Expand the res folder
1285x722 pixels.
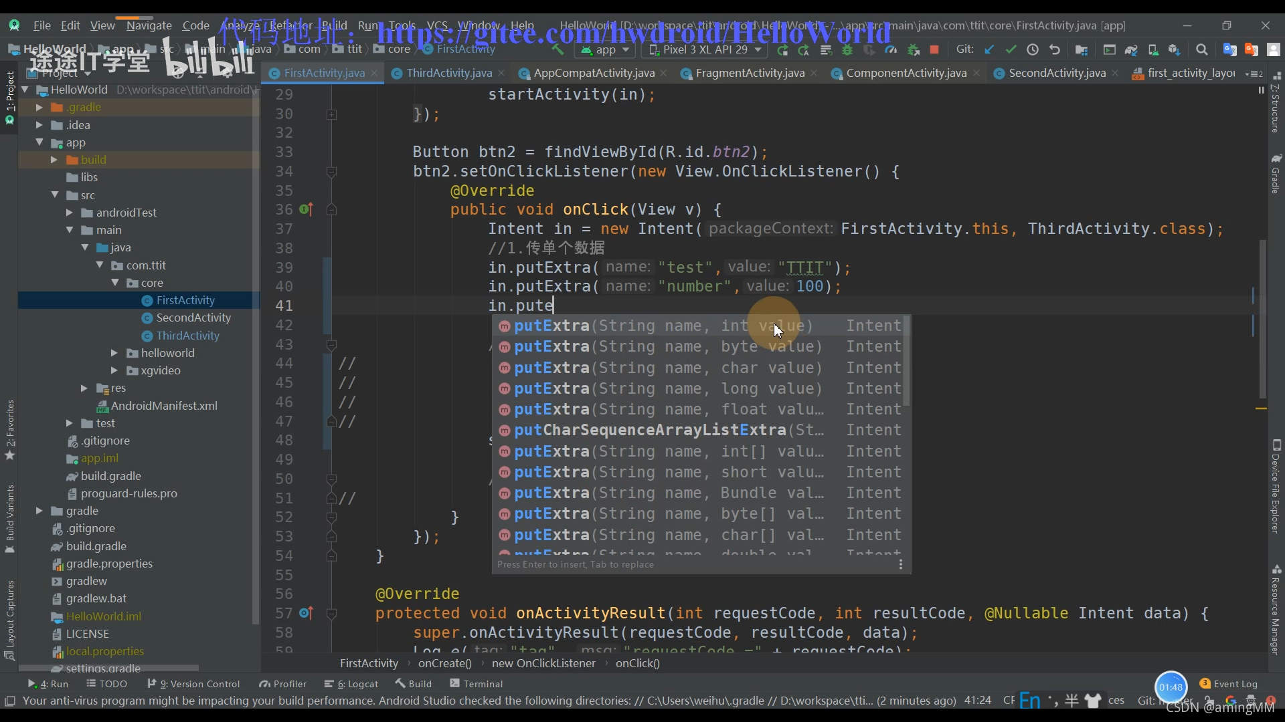click(84, 388)
